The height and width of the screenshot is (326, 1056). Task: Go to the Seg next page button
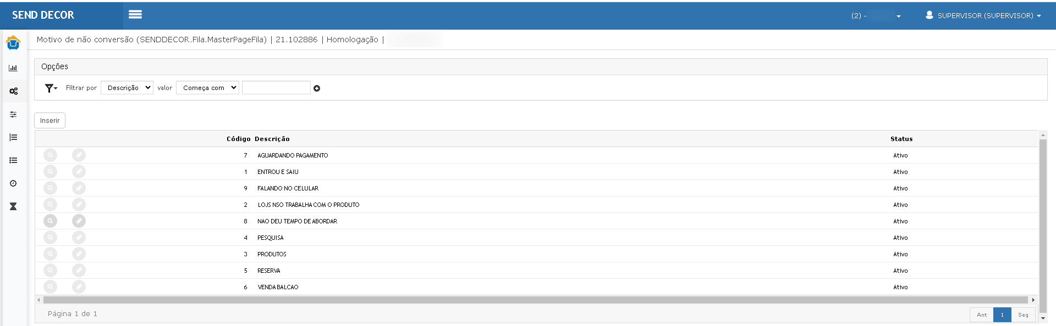[1023, 315]
